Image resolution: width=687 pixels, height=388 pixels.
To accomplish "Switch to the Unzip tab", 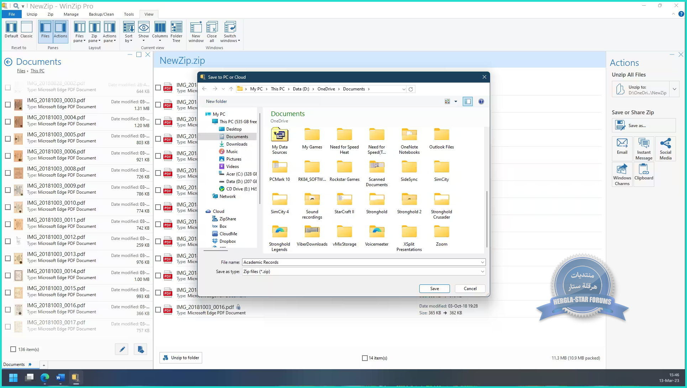I will pos(32,14).
